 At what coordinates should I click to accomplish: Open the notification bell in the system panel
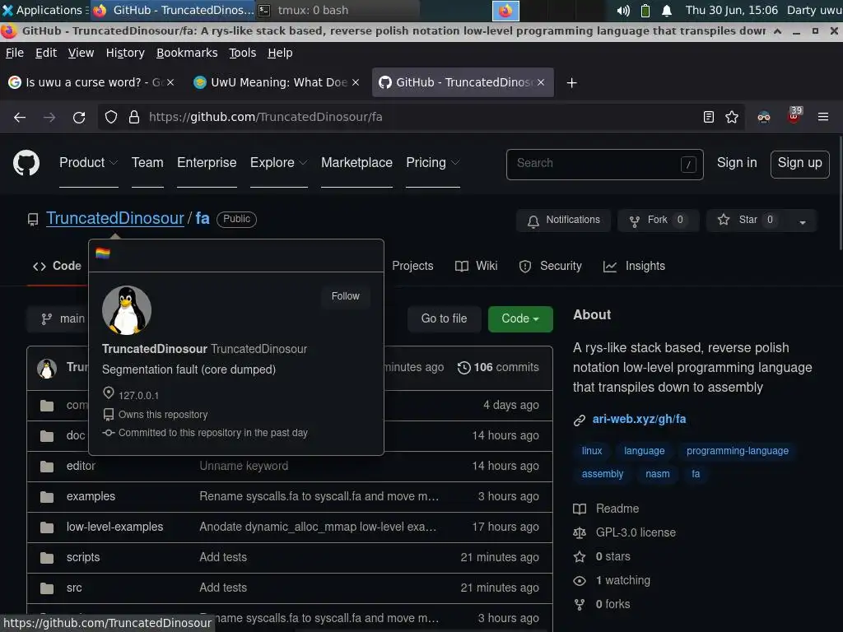(x=667, y=10)
